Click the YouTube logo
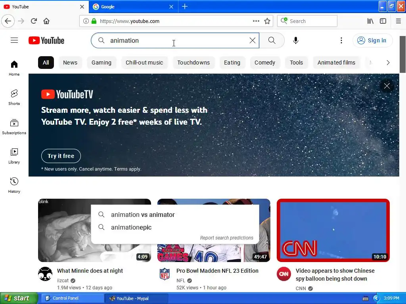The image size is (406, 304). [46, 40]
